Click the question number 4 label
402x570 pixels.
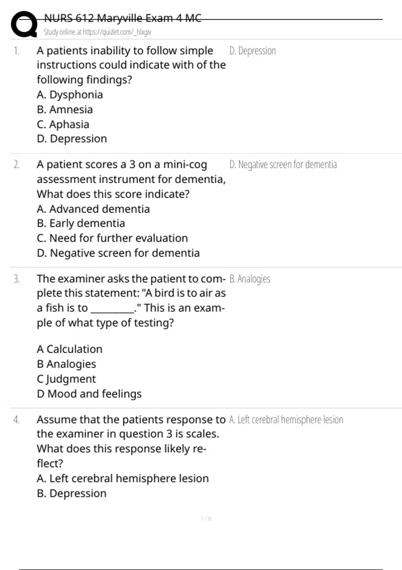click(x=16, y=420)
